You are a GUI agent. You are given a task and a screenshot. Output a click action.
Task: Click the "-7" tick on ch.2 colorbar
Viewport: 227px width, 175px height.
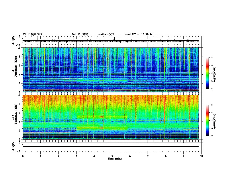(212, 136)
